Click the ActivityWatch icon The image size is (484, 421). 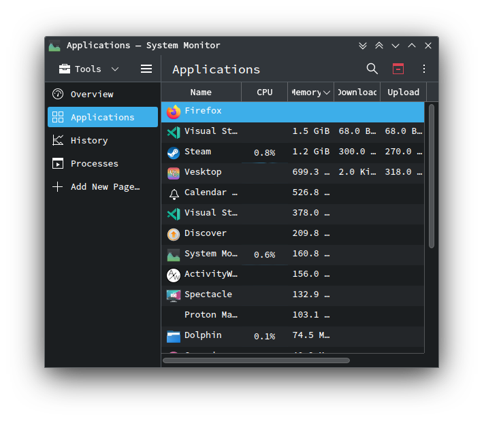tap(174, 275)
